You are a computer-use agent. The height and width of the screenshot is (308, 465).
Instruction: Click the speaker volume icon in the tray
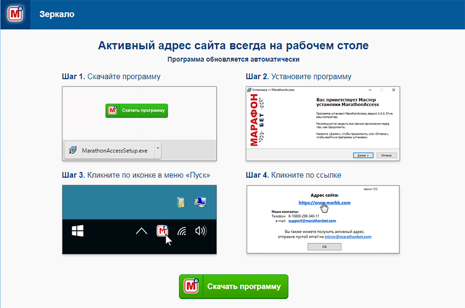[x=201, y=231]
